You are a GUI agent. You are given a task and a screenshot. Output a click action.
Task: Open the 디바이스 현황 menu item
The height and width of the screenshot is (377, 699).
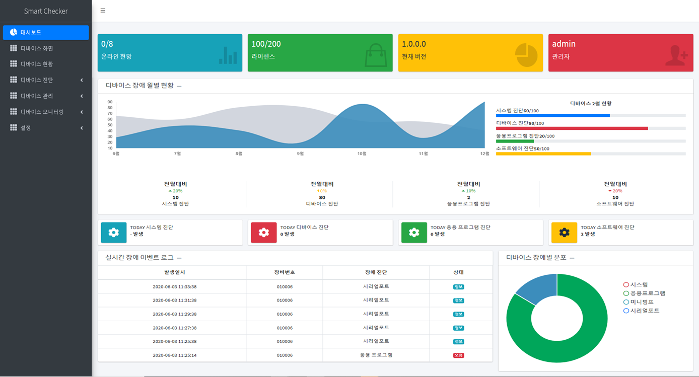click(x=46, y=64)
